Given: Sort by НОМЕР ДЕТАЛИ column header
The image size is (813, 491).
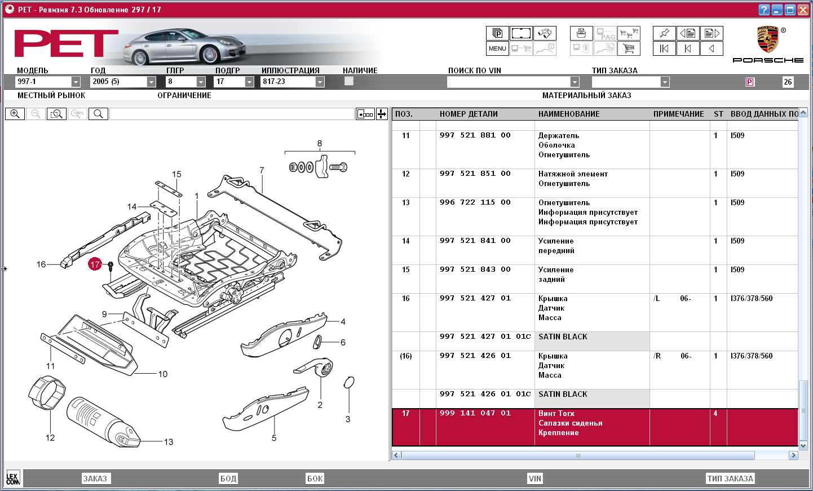Looking at the screenshot, I should pos(469,114).
